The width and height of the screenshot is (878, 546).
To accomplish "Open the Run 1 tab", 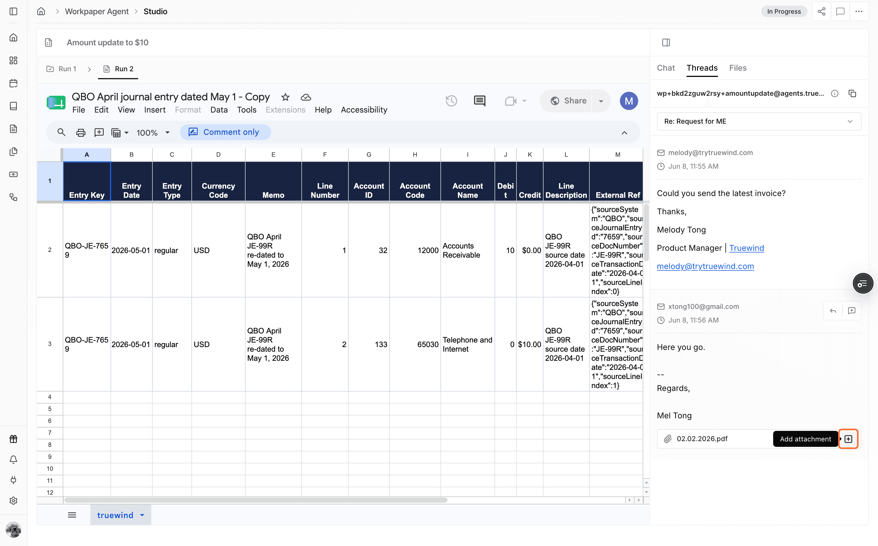I will point(61,69).
